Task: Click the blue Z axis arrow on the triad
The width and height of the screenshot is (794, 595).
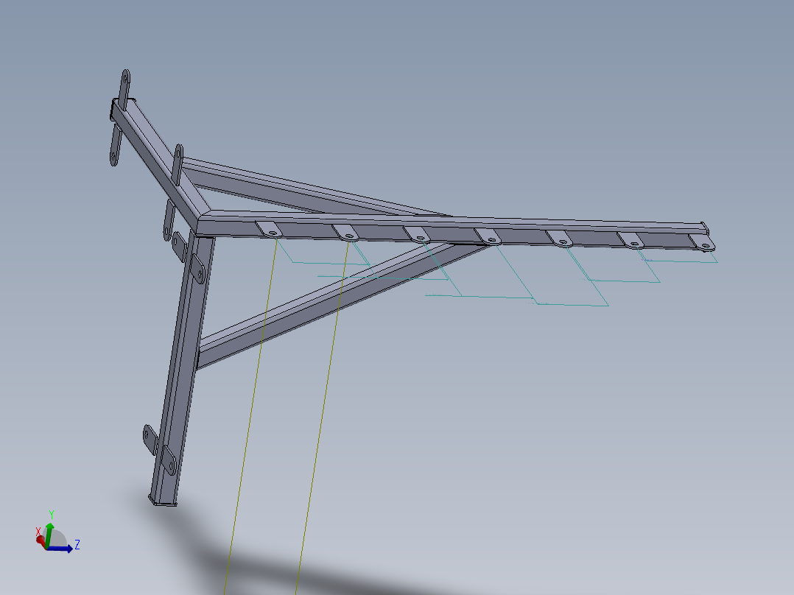Action: pyautogui.click(x=61, y=549)
